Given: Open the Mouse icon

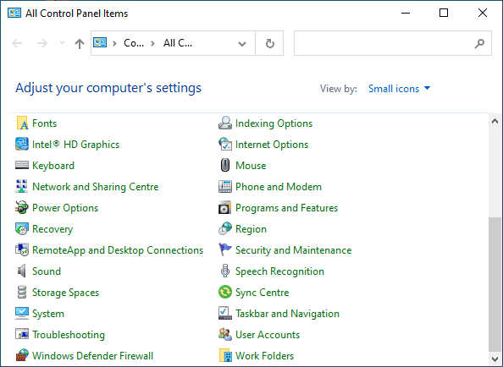Looking at the screenshot, I should (x=225, y=166).
